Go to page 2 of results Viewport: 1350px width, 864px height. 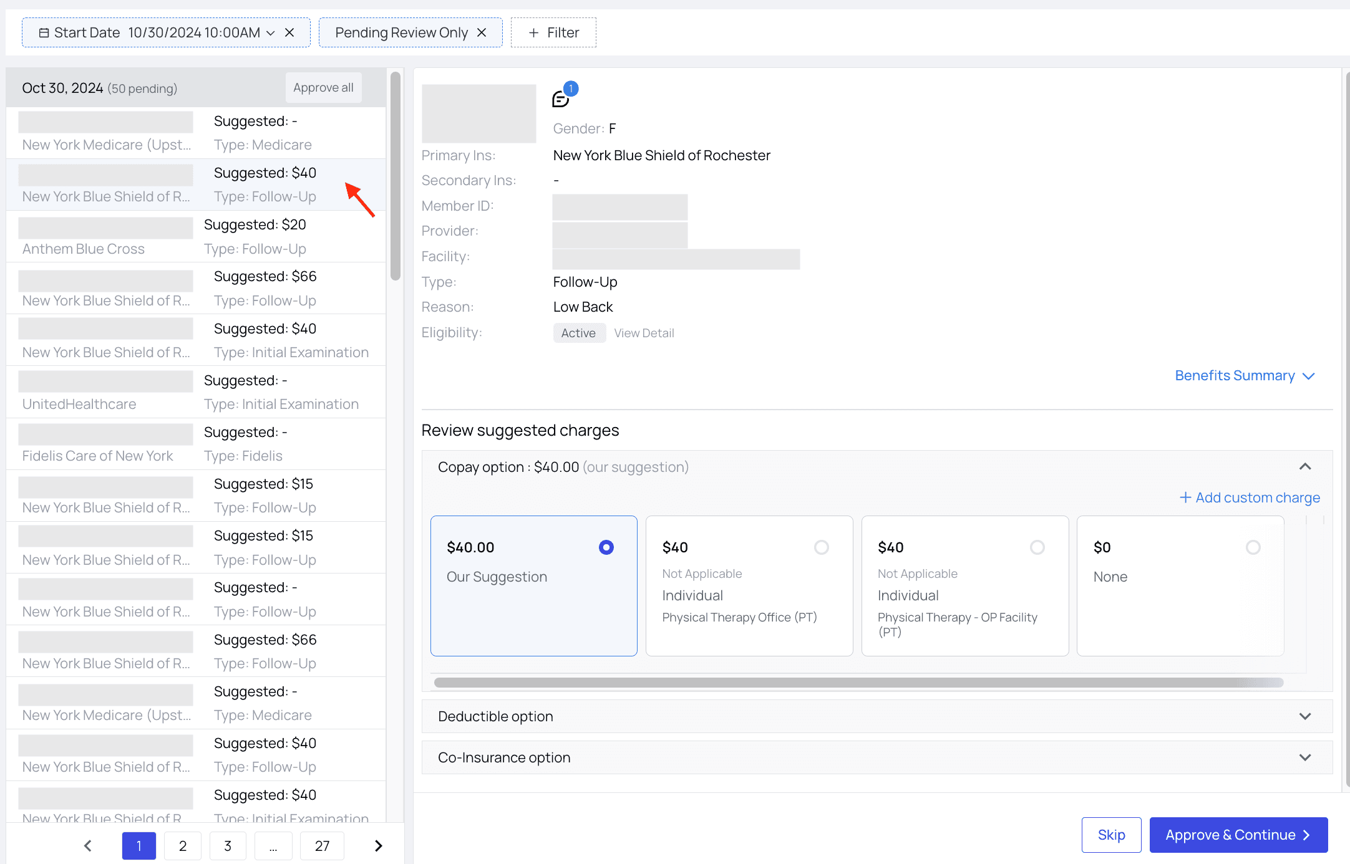183,845
